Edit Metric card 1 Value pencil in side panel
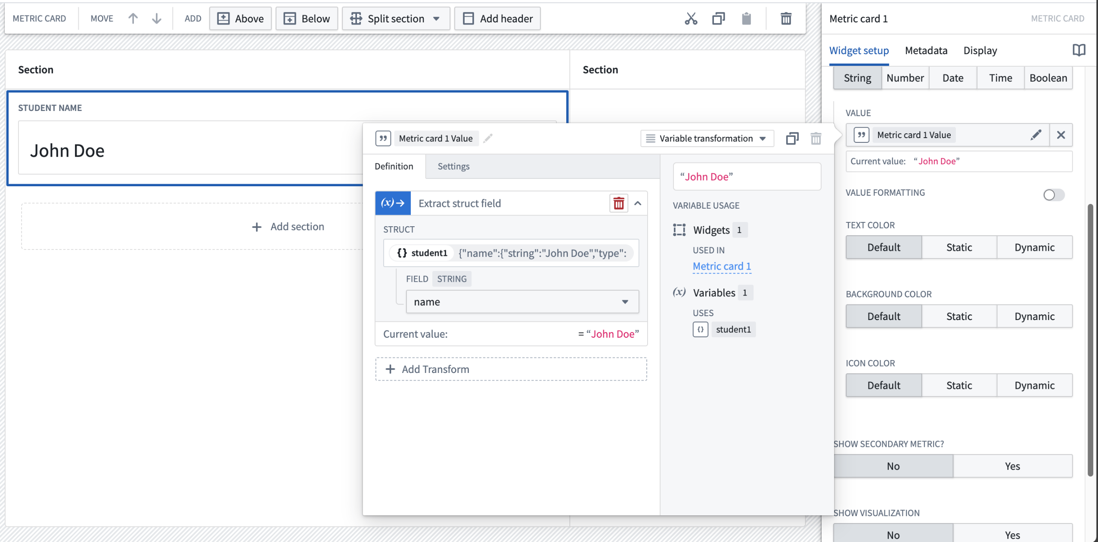1098x542 pixels. (x=1036, y=135)
